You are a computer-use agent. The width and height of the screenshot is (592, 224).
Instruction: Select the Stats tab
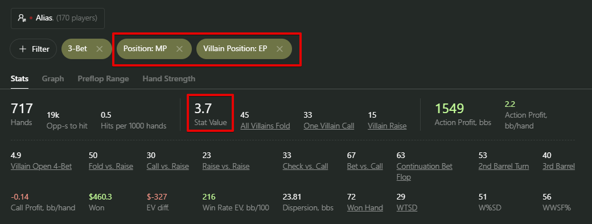(x=19, y=78)
